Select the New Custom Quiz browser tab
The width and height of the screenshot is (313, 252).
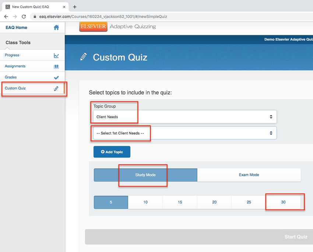click(x=35, y=7)
